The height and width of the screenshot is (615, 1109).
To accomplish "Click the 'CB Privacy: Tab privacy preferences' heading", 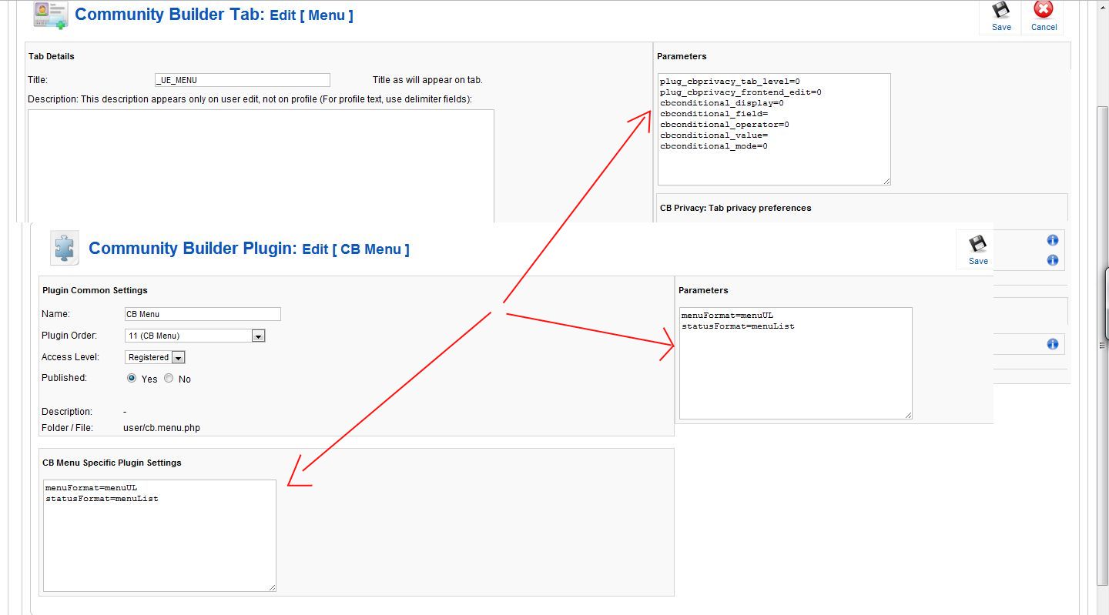I will click(x=735, y=208).
